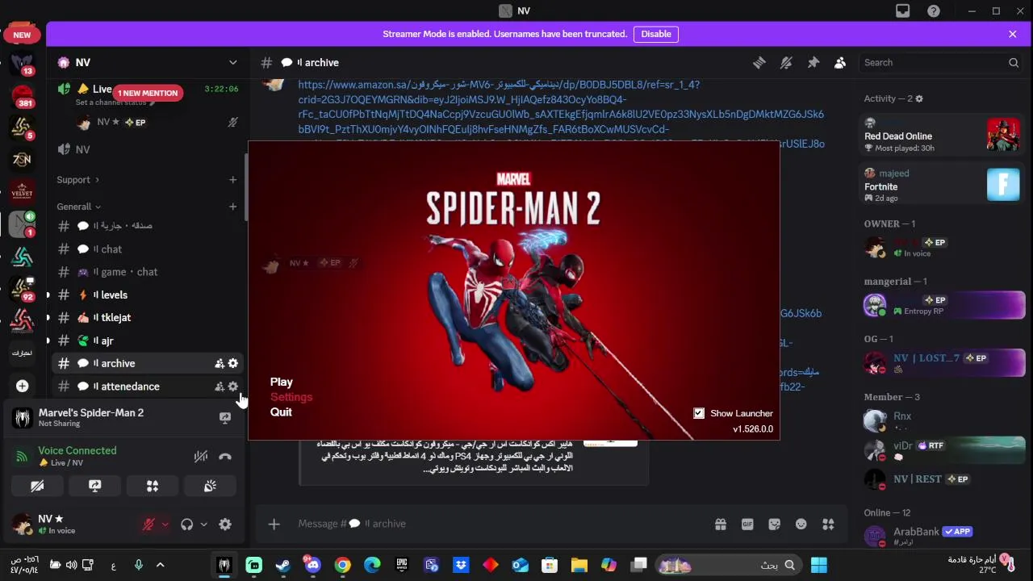Screen dimensions: 1033x581
Task: Open Google Chrome from the taskbar
Action: point(343,565)
